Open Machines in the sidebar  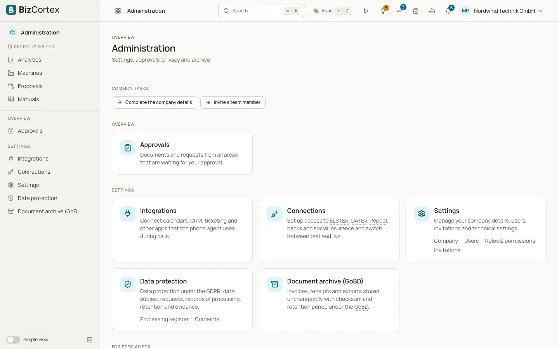[x=50, y=73]
